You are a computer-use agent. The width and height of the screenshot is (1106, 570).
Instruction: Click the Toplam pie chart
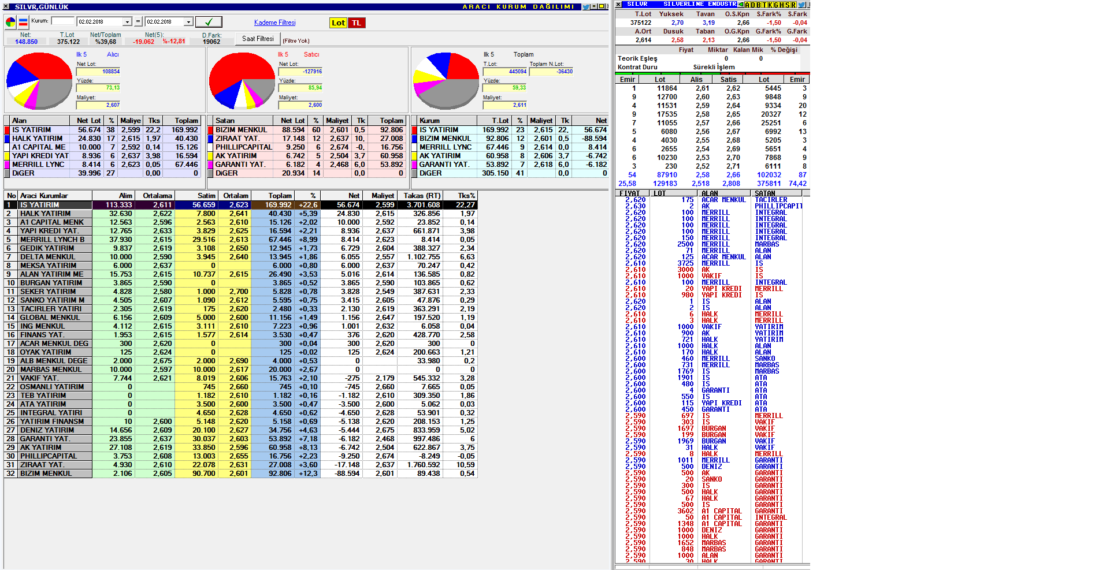pos(446,80)
